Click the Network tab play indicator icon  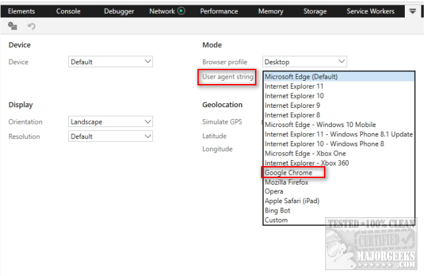[181, 11]
